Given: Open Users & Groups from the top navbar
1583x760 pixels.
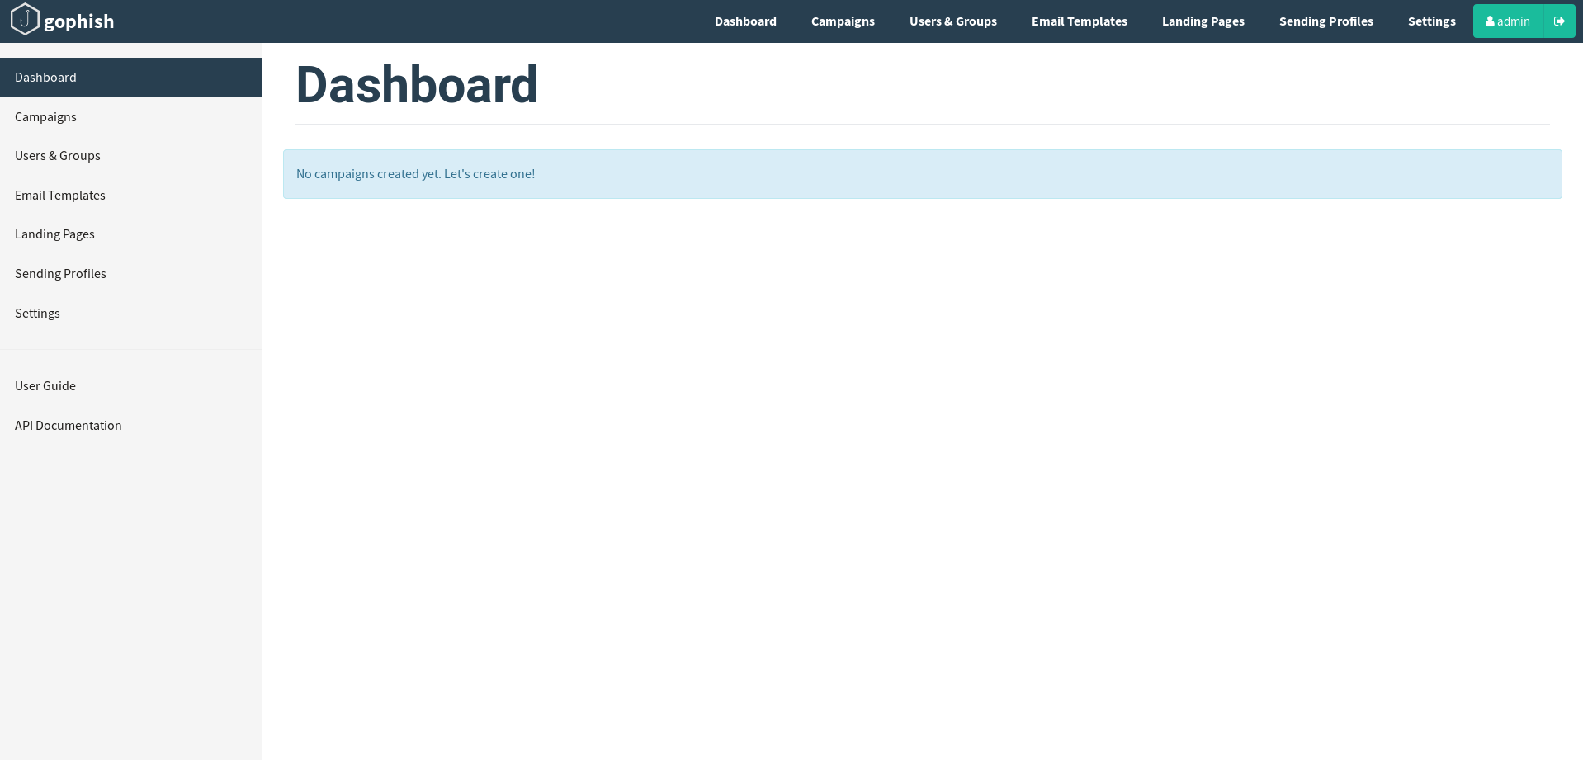Looking at the screenshot, I should (952, 21).
